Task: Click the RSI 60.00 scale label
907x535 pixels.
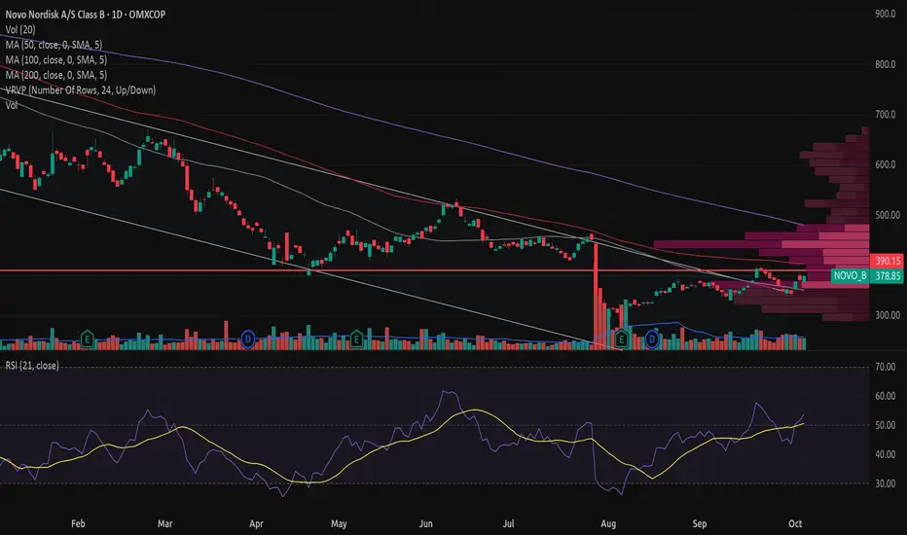Action: [x=885, y=396]
